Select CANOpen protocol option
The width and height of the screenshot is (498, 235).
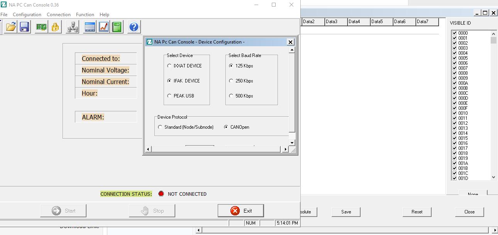coord(226,127)
